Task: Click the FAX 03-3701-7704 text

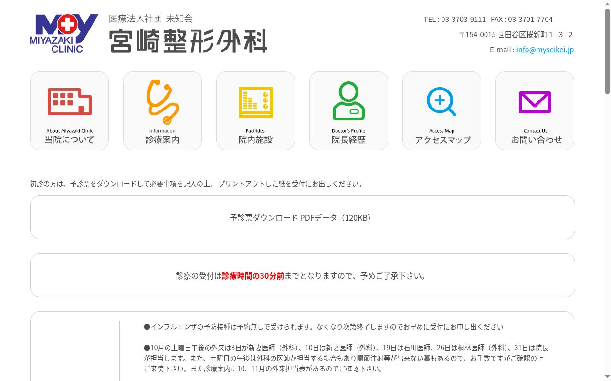Action: coord(522,20)
